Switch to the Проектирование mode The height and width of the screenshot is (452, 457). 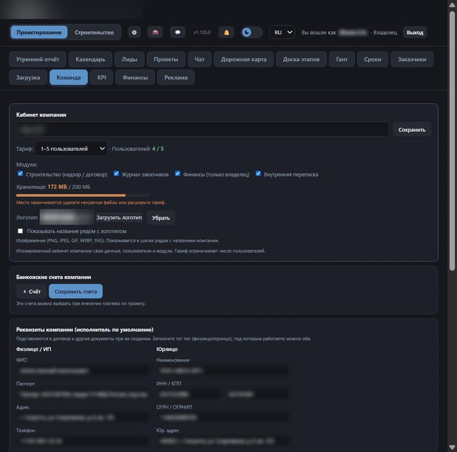pyautogui.click(x=39, y=32)
